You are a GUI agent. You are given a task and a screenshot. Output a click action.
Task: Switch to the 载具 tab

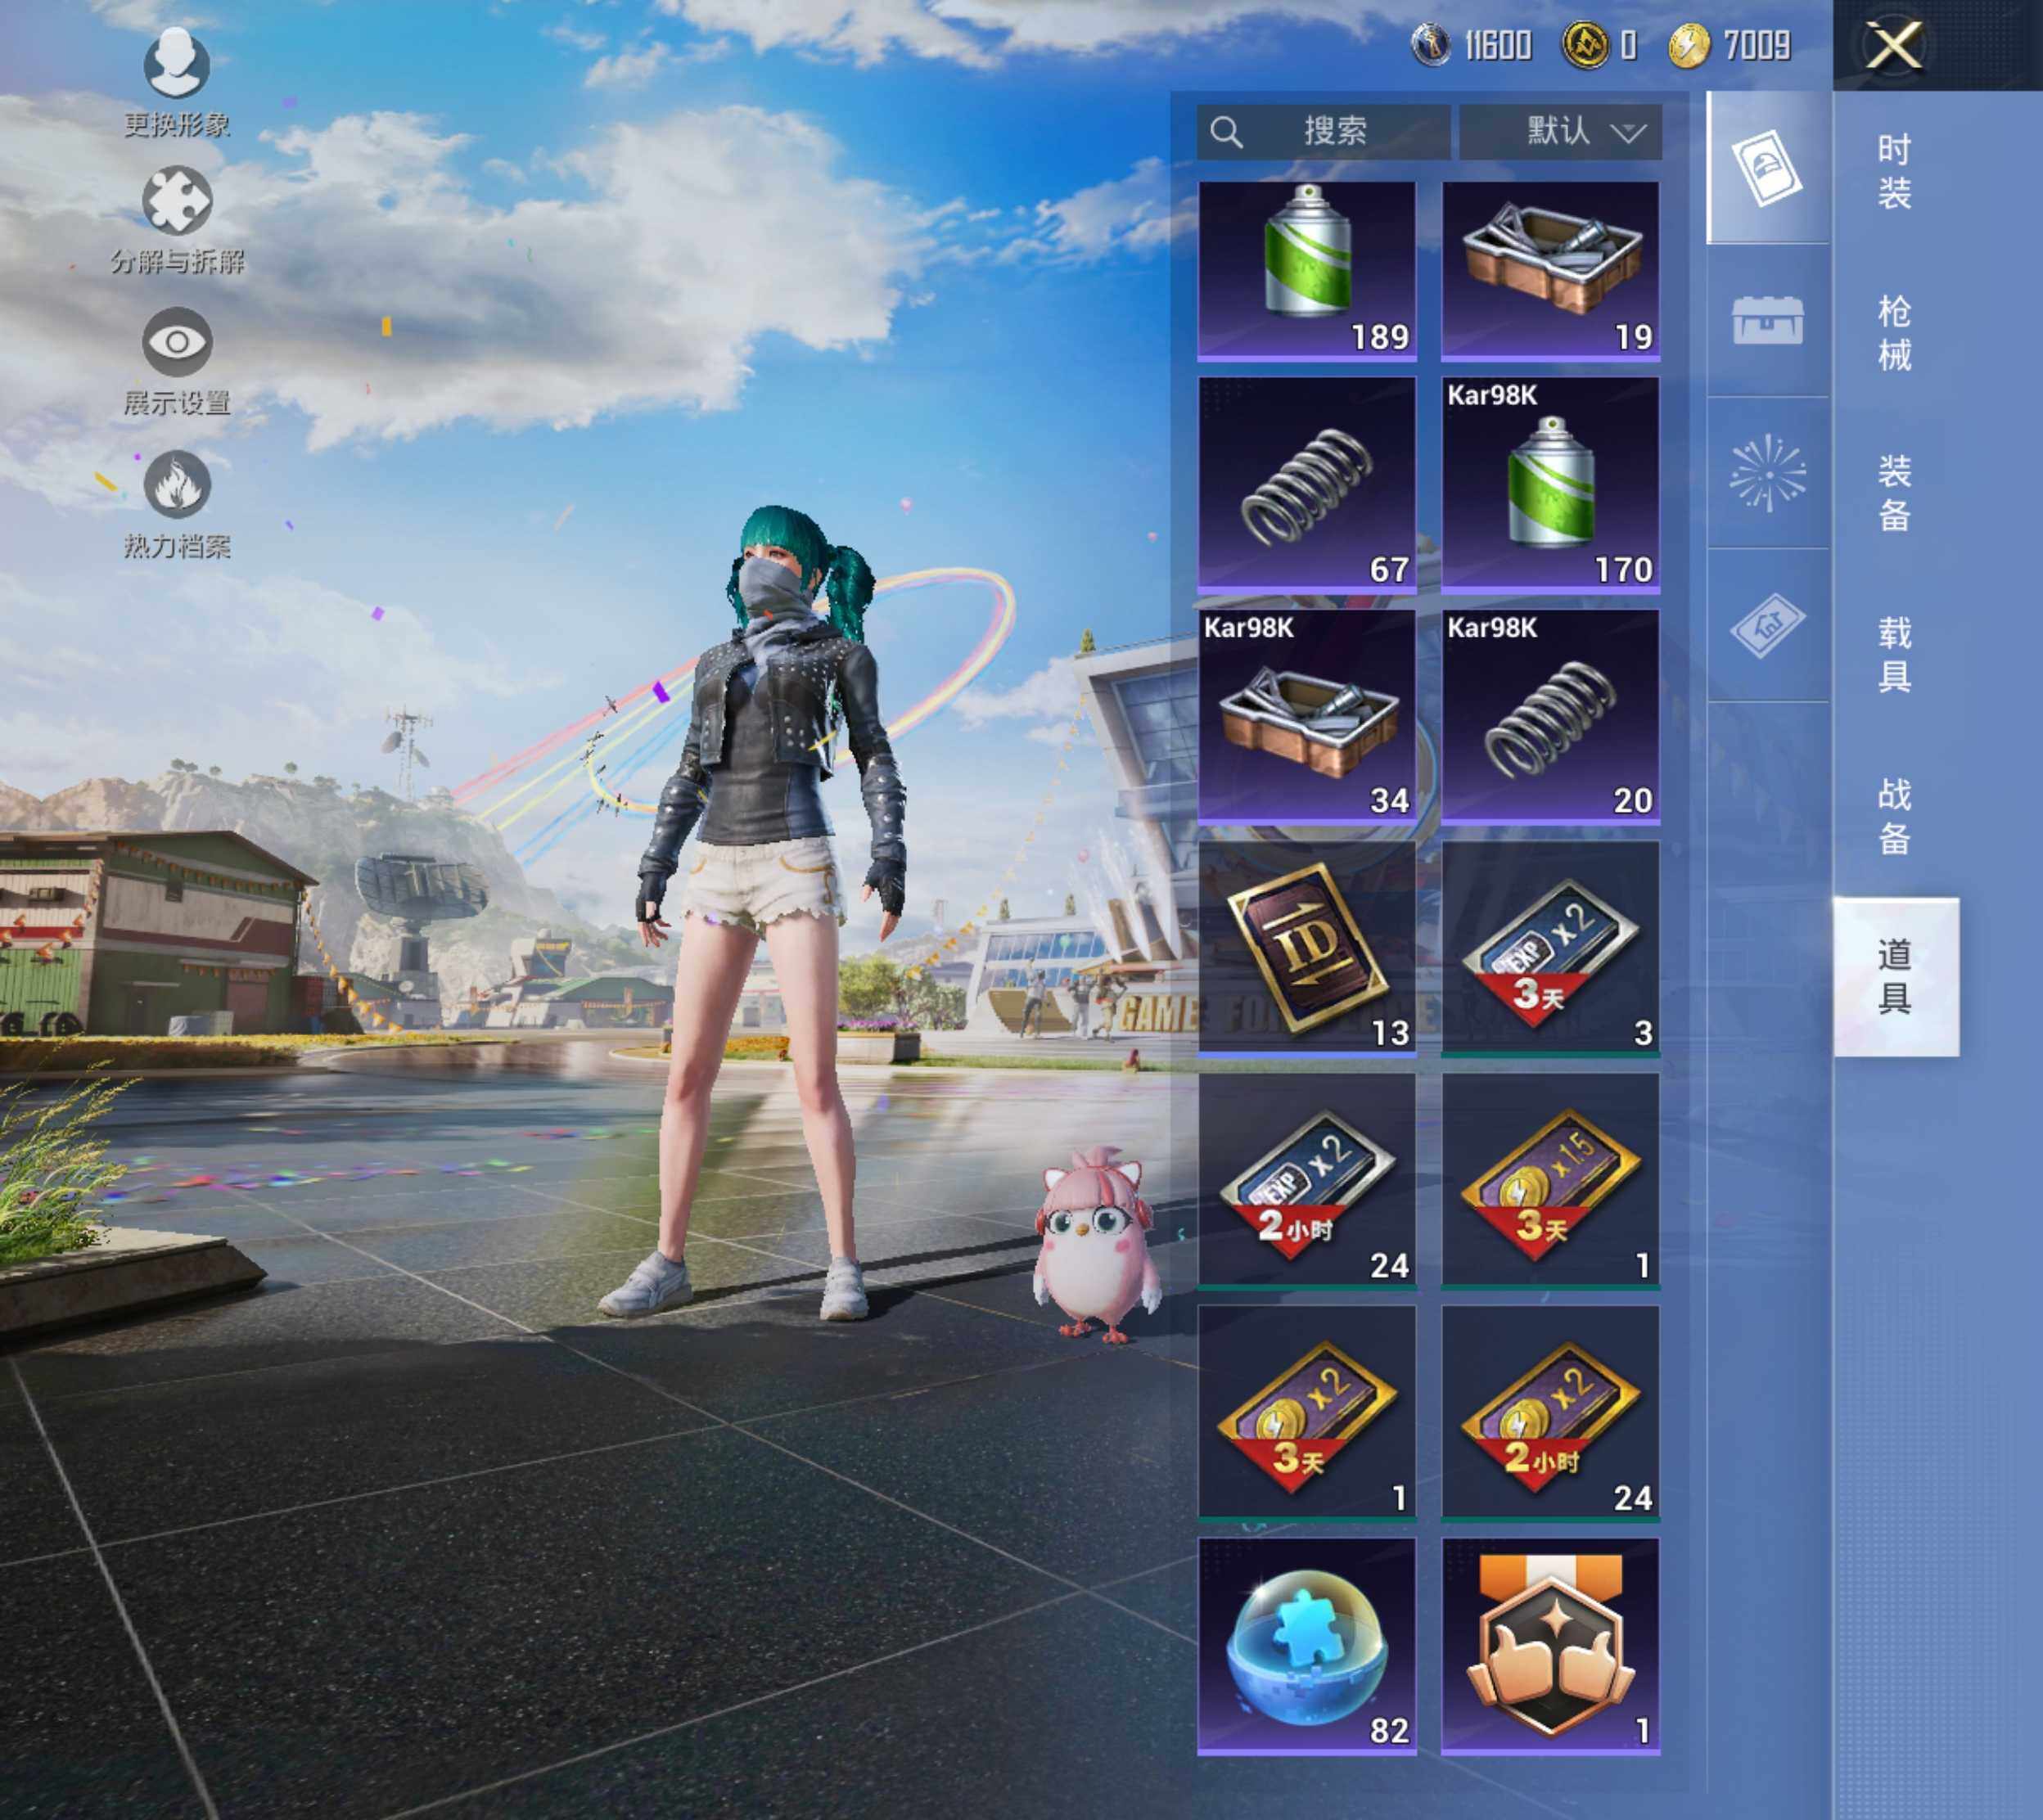1895,655
